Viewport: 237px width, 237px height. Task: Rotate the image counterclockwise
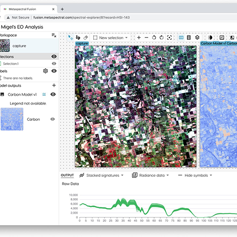coord(154,37)
